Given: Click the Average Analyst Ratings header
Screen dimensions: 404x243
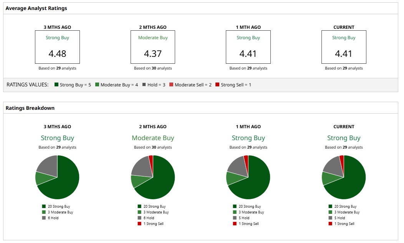Looking at the screenshot, I should [x=36, y=8].
